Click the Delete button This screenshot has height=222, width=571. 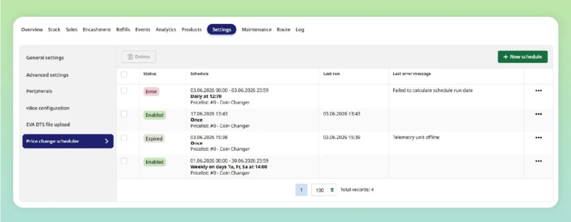(x=139, y=57)
